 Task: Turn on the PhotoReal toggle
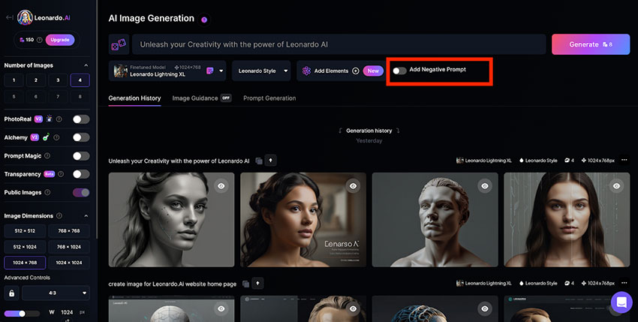coord(80,119)
